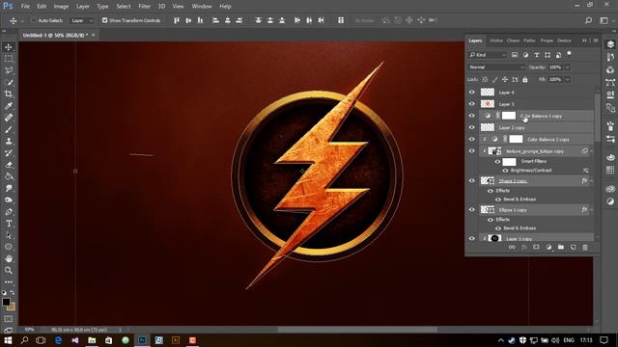Select the Hand tool
This screenshot has height=347, width=618.
pyautogui.click(x=9, y=258)
